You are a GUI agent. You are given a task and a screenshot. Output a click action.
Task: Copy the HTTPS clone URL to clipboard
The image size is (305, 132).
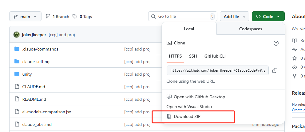point(275,70)
